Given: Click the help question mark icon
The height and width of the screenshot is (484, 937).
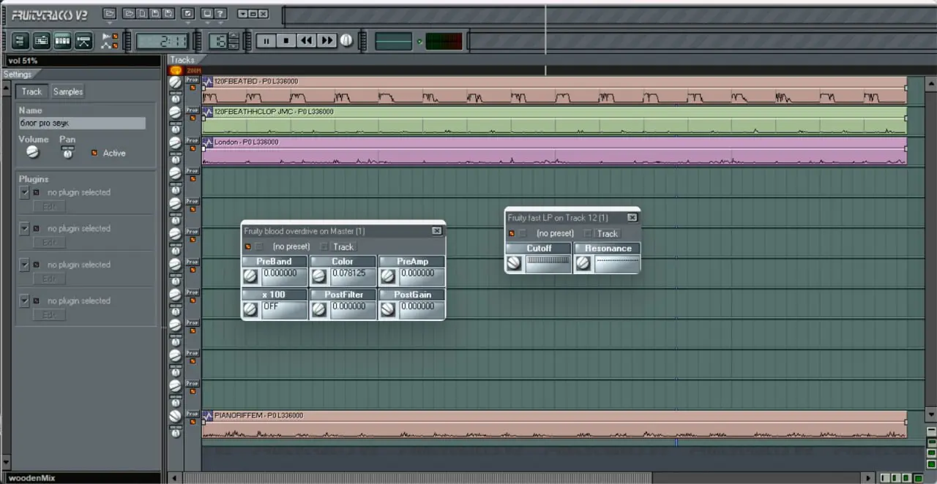Looking at the screenshot, I should [220, 13].
